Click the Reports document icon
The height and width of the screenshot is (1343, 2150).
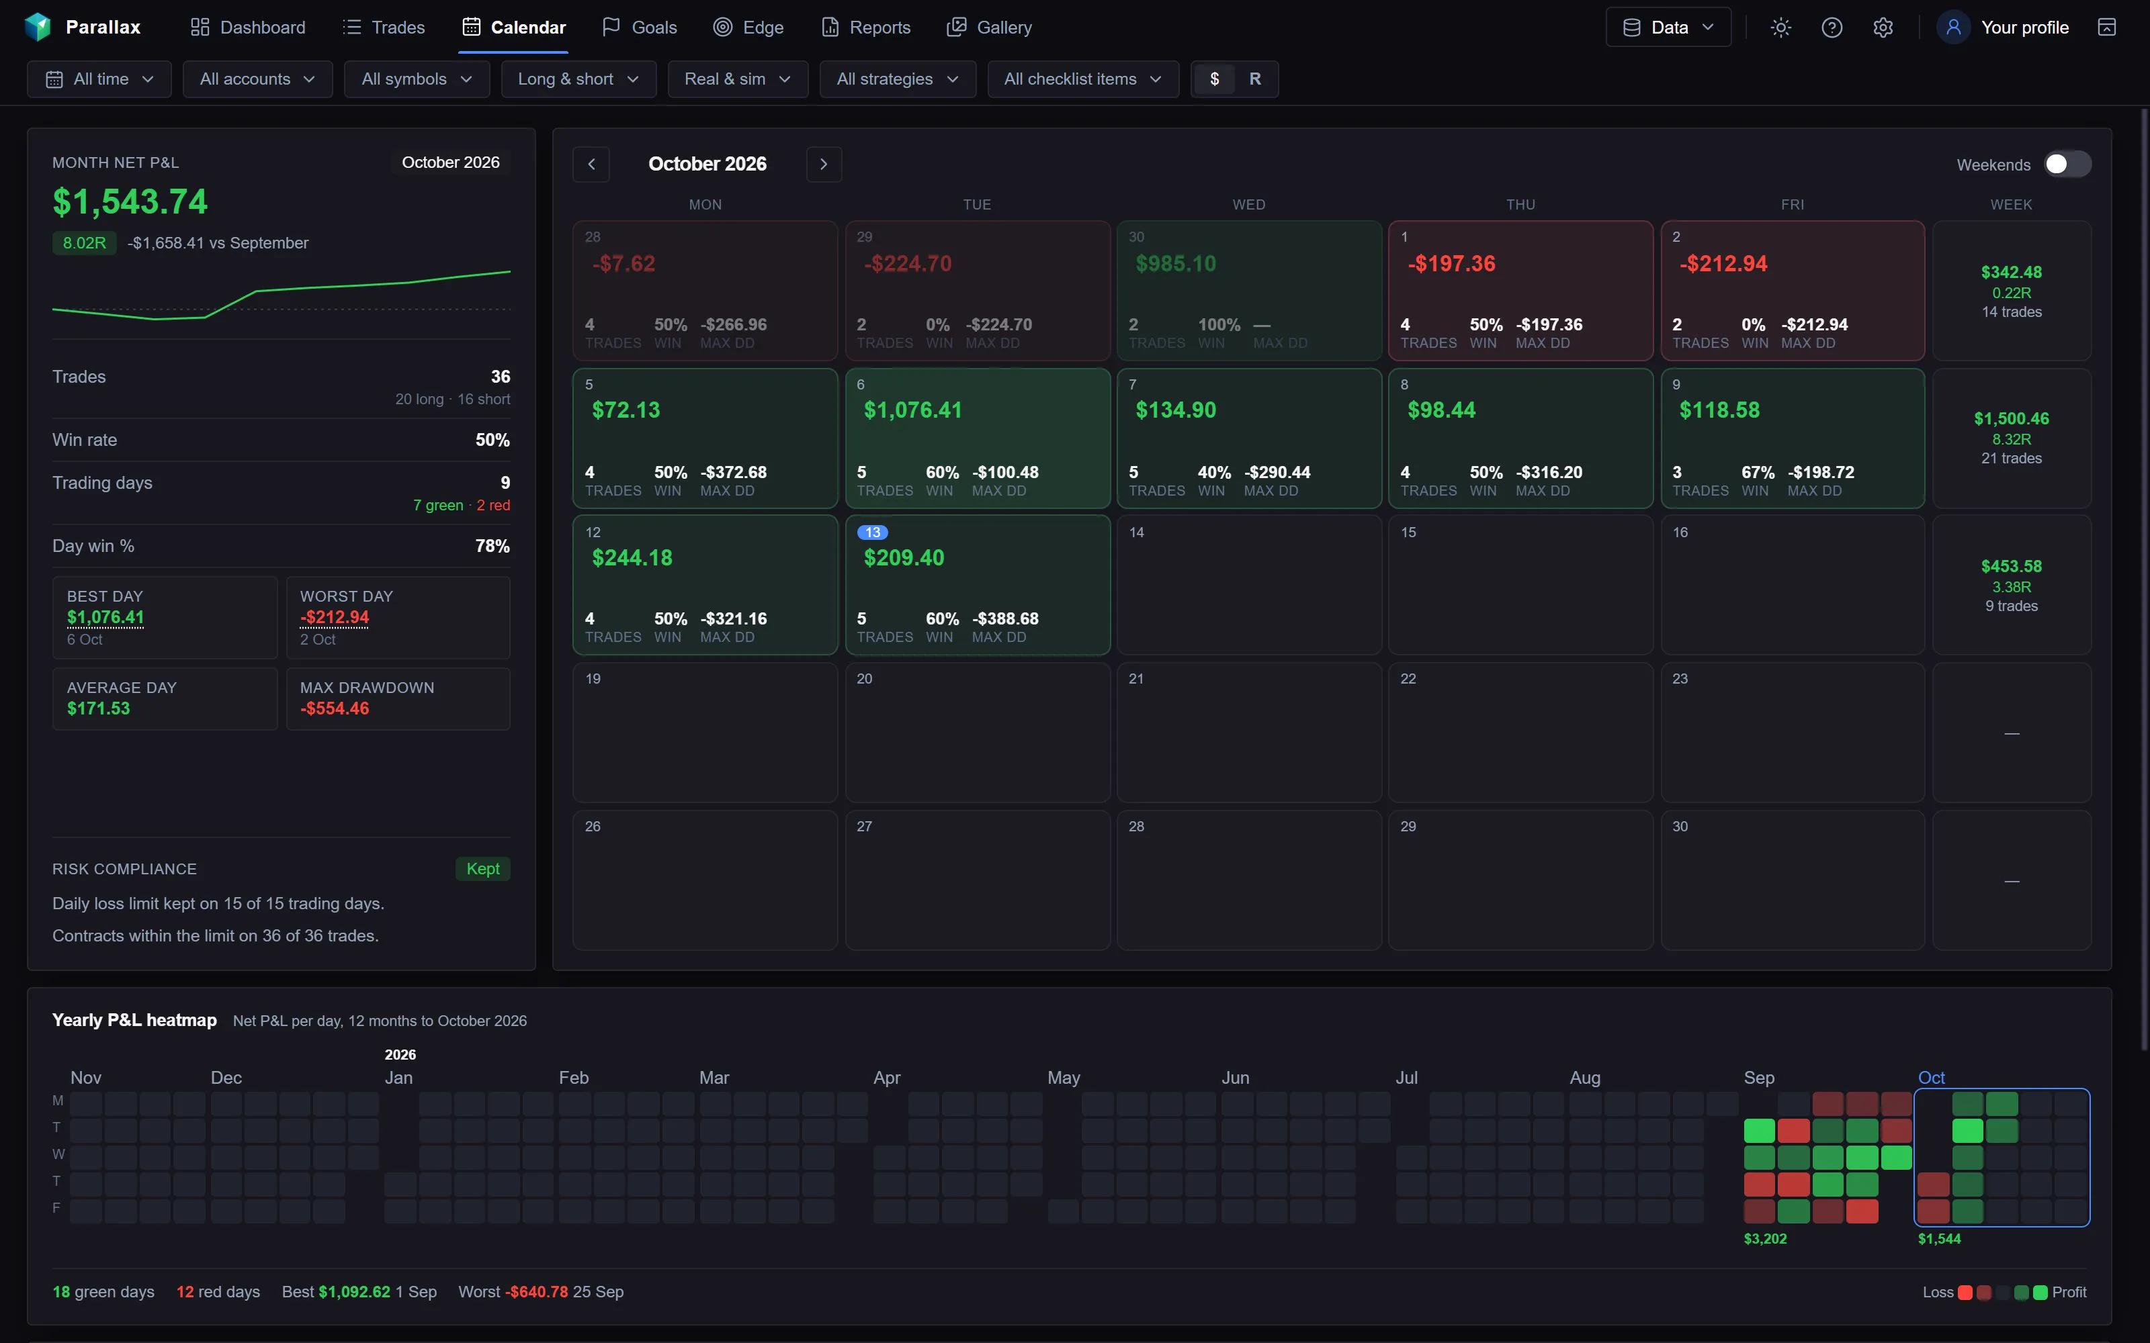830,28
